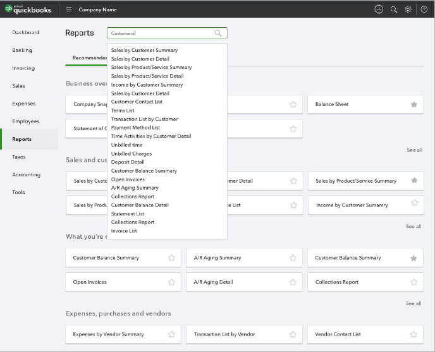Click See all under Business overview

tap(415, 150)
